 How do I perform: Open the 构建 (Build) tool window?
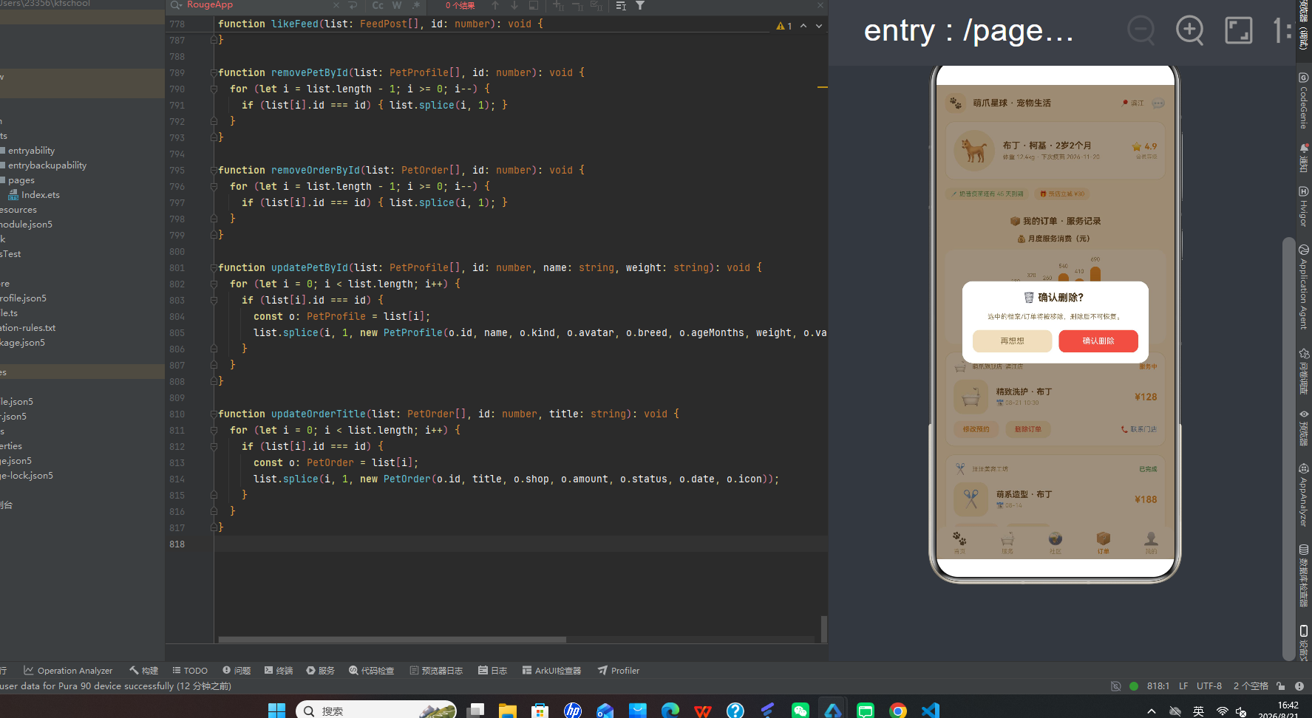[144, 671]
